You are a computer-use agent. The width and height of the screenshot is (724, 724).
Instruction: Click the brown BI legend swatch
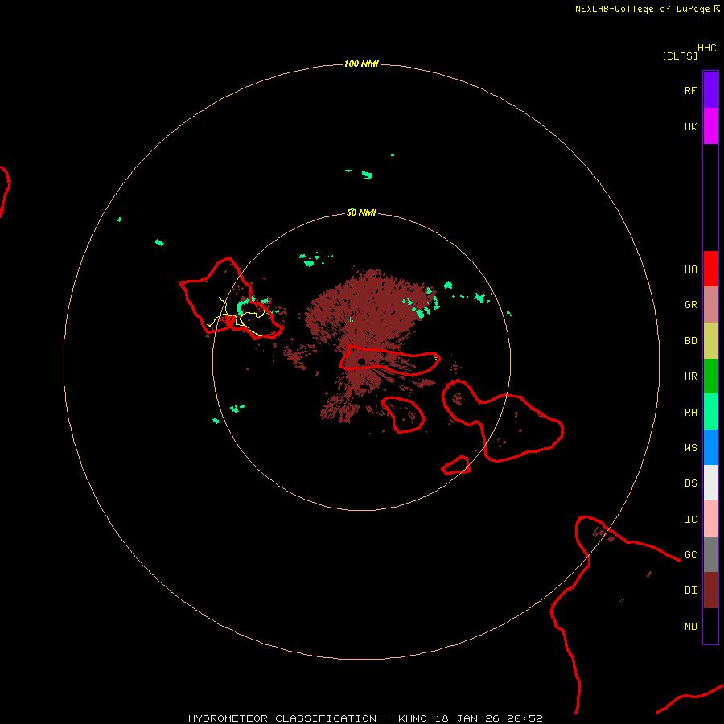[710, 590]
